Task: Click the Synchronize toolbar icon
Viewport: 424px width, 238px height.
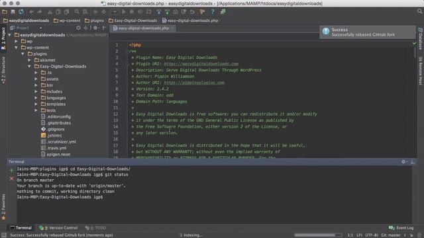Action: pos(21,12)
